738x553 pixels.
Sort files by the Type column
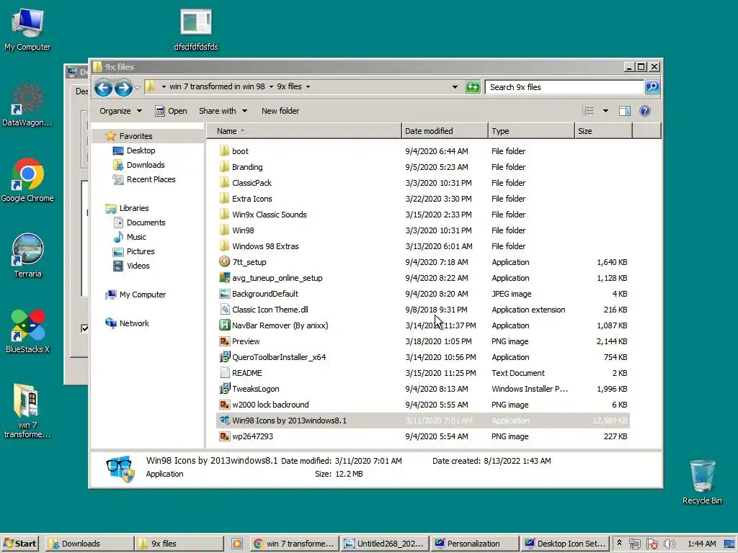pyautogui.click(x=531, y=131)
